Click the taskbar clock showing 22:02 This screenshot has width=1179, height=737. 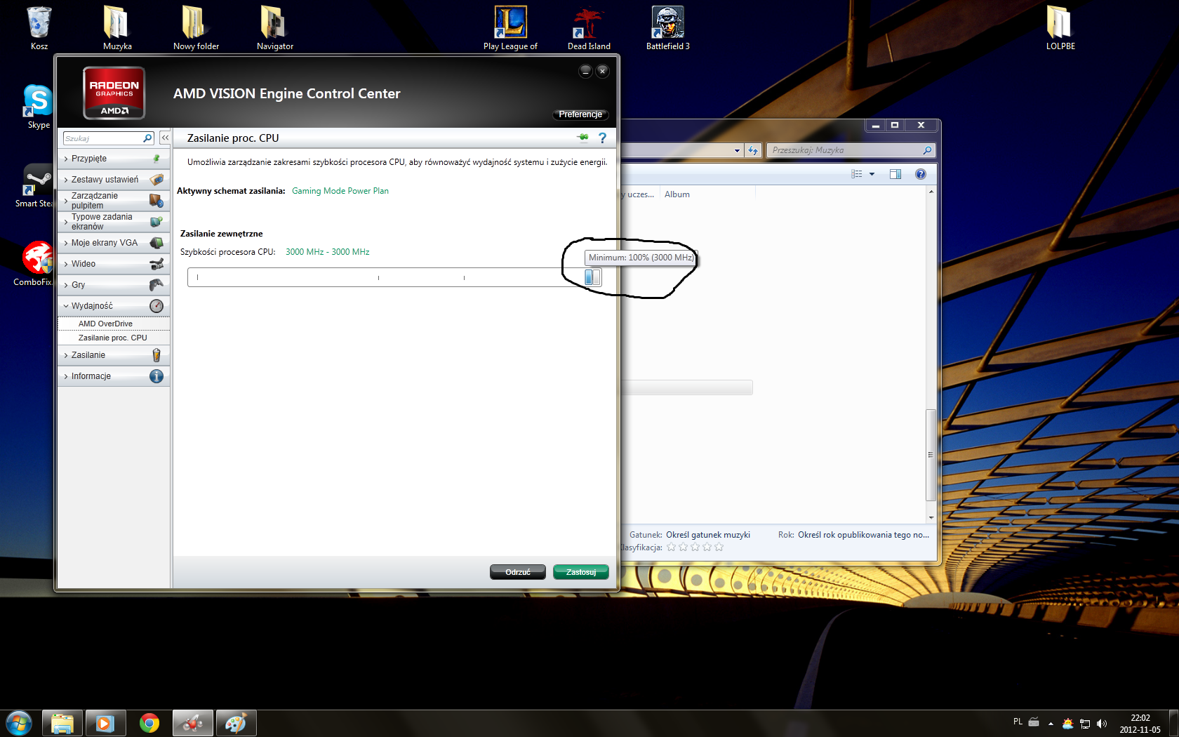pyautogui.click(x=1140, y=724)
